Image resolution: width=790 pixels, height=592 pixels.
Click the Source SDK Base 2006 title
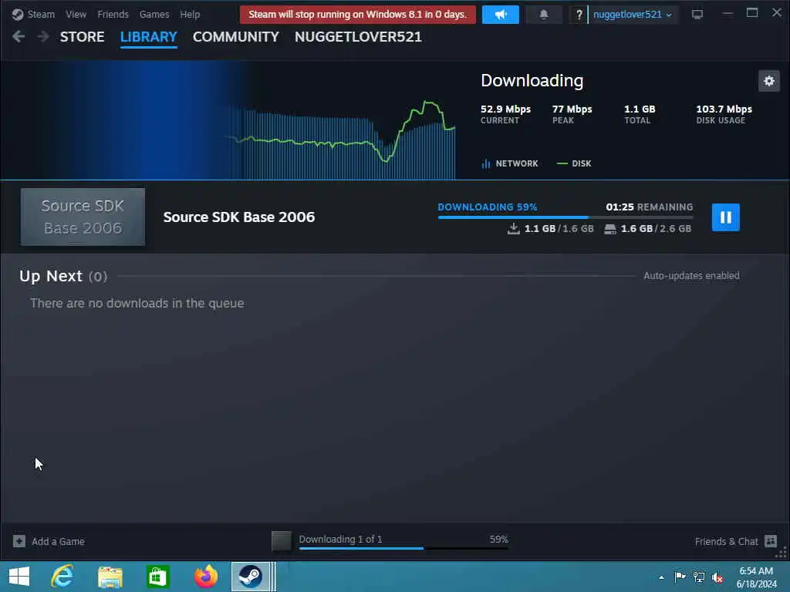click(x=239, y=217)
